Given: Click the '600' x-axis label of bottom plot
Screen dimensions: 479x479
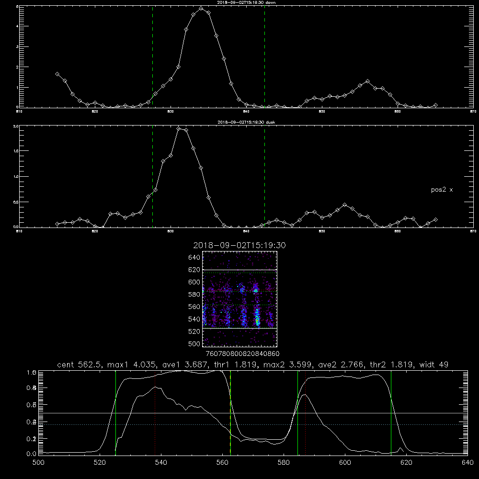Looking at the screenshot, I should point(345,463).
